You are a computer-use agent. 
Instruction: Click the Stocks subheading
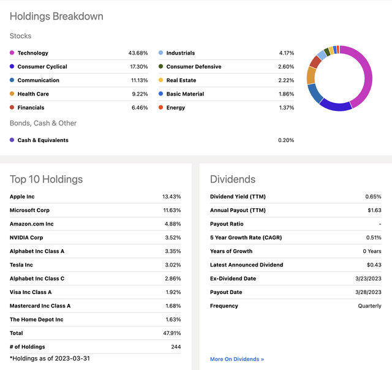pos(20,36)
